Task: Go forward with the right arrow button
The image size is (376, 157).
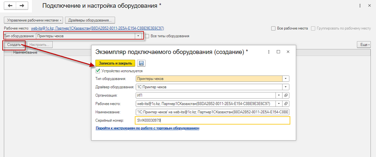Action: click(x=22, y=6)
